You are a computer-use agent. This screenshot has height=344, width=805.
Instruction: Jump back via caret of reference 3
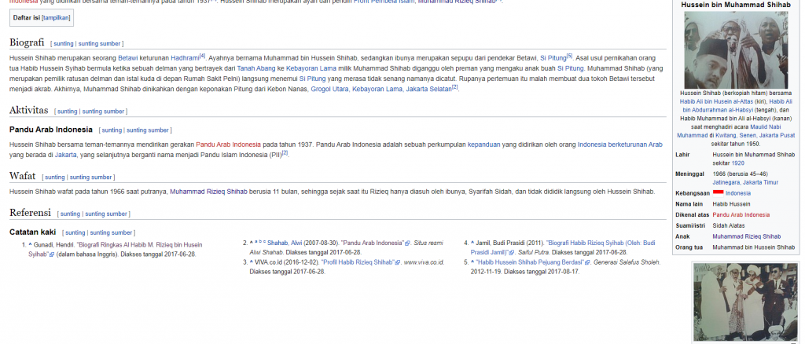(x=252, y=262)
